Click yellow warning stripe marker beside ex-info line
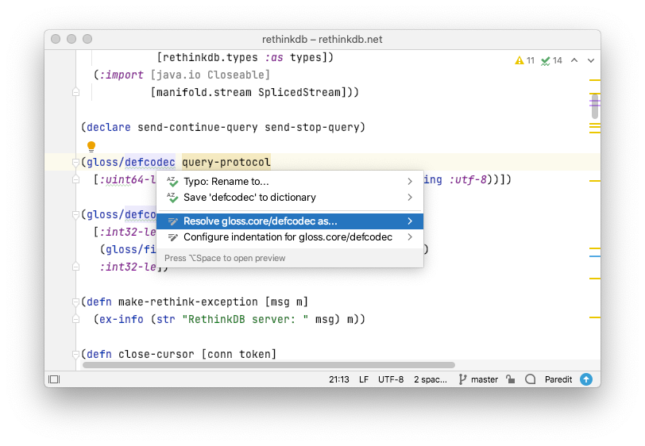The width and height of the screenshot is (645, 446). [595, 317]
